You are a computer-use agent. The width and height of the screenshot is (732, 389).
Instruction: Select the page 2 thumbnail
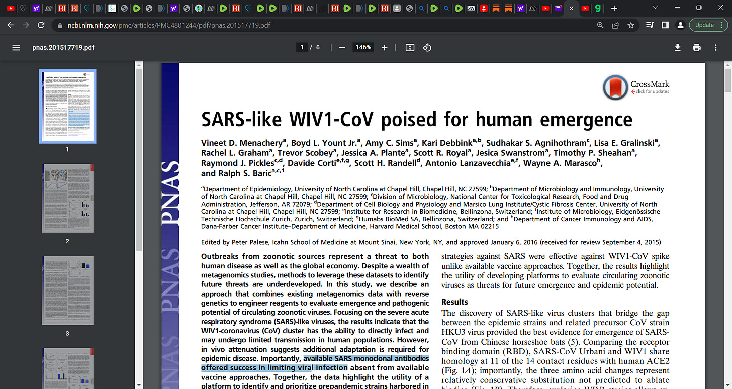click(x=68, y=200)
